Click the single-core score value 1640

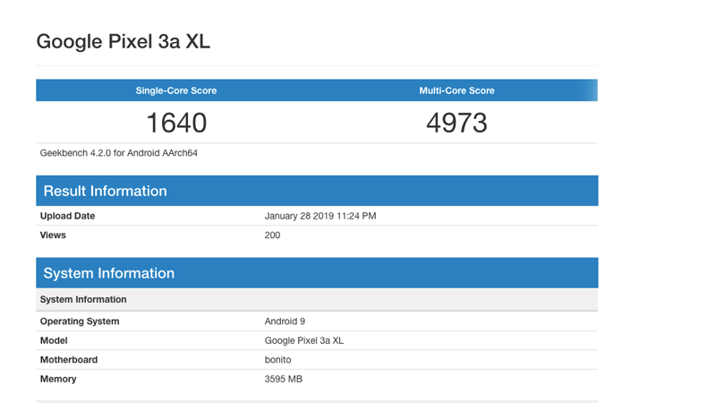tap(176, 123)
